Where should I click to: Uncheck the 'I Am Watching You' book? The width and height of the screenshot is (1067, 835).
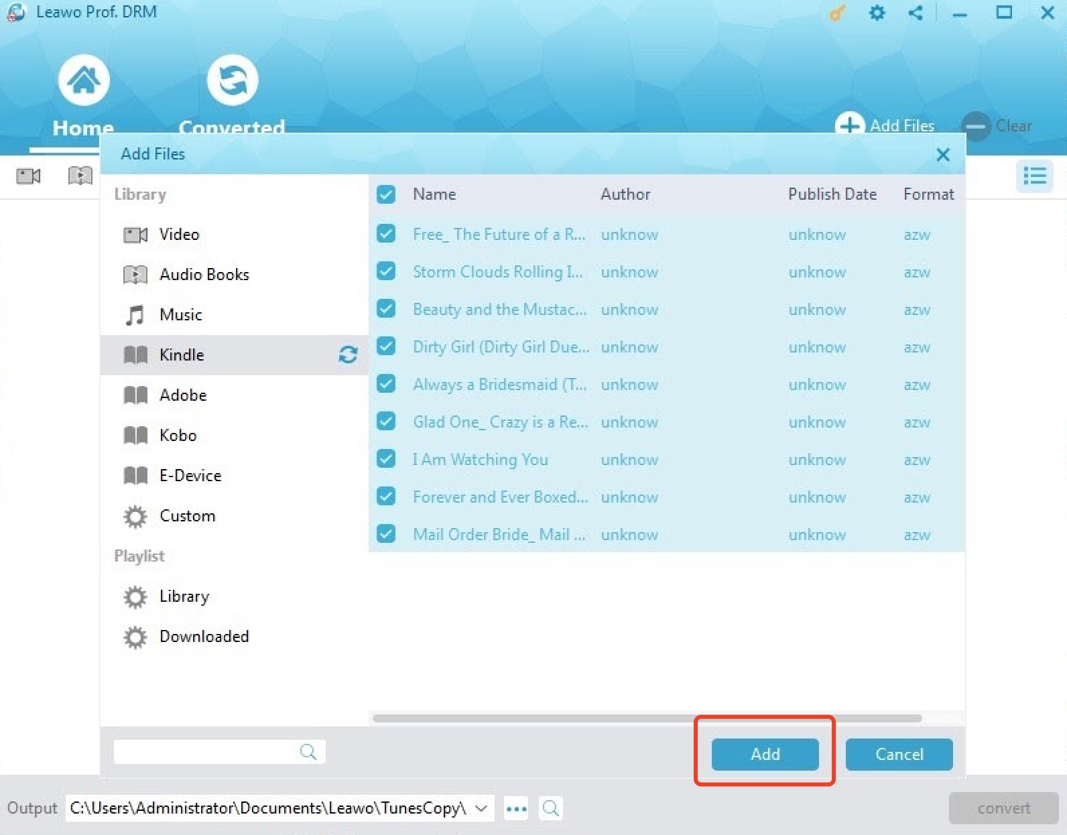pos(386,459)
